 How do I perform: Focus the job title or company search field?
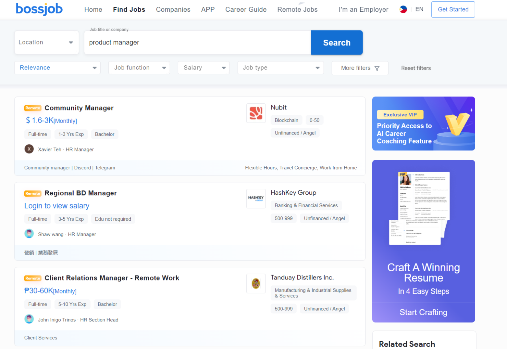point(197,43)
